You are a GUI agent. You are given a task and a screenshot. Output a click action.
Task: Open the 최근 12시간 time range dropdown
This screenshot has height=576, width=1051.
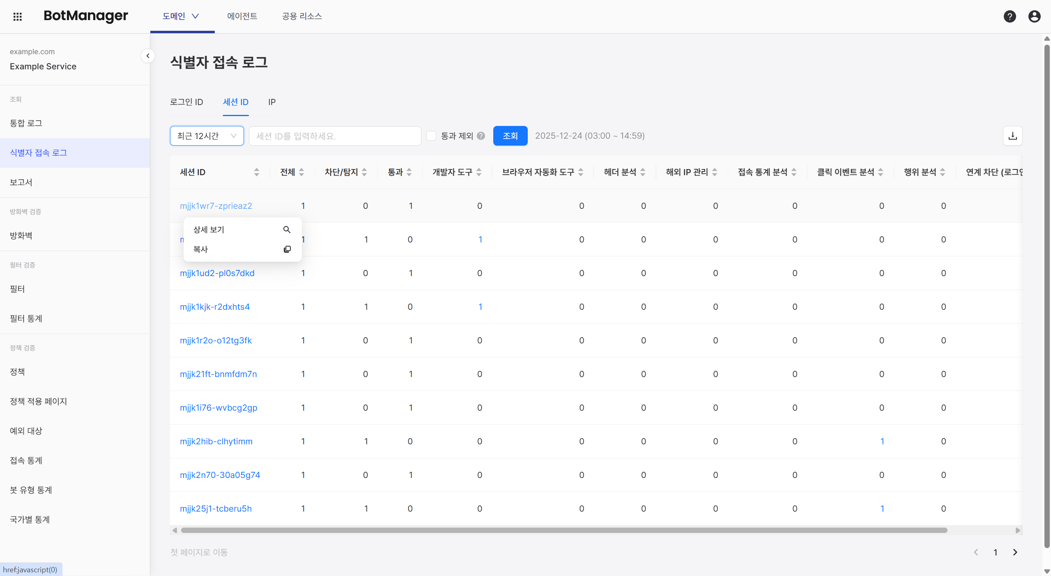point(207,136)
